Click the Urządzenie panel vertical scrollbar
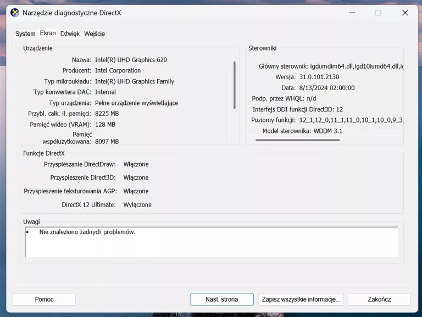 coord(235,85)
